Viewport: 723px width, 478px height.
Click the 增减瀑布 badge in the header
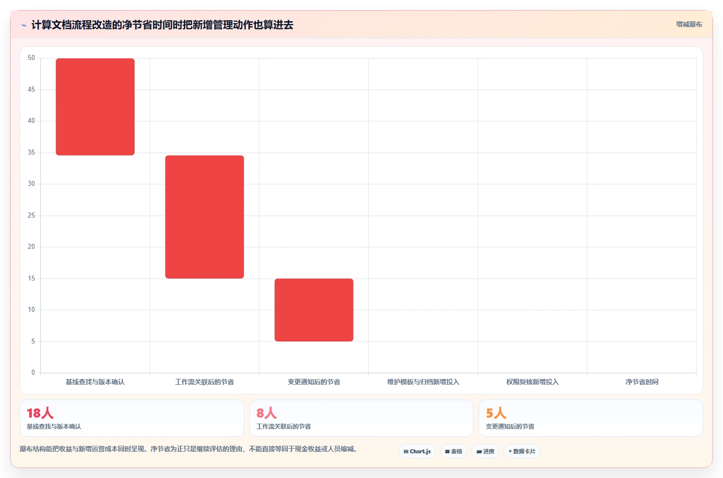point(689,24)
